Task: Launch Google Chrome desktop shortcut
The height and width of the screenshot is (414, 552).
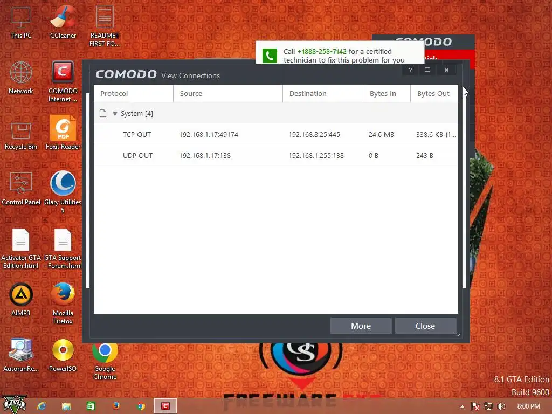Action: tap(105, 361)
